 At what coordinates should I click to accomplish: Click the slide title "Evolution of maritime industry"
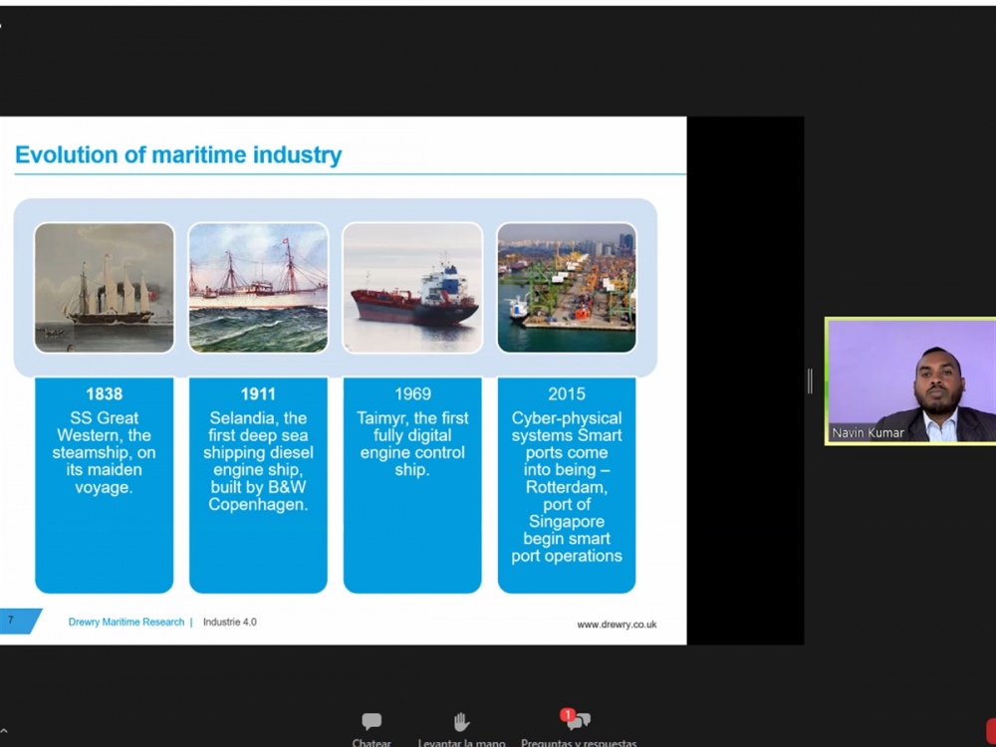pos(178,154)
